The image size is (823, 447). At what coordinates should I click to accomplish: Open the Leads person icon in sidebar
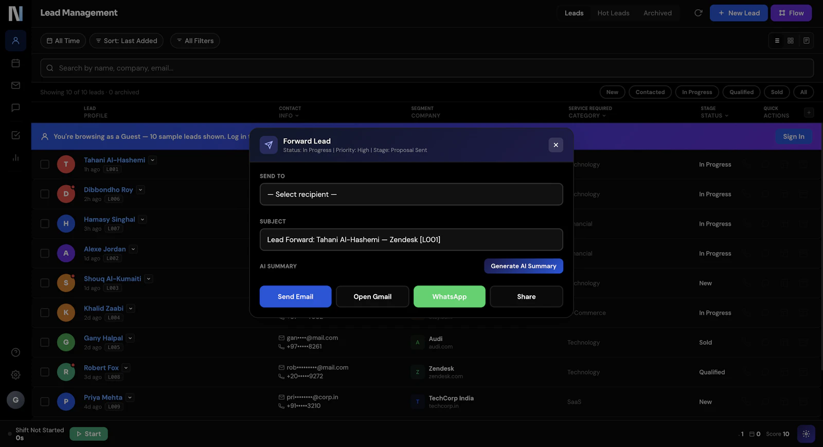pyautogui.click(x=15, y=41)
